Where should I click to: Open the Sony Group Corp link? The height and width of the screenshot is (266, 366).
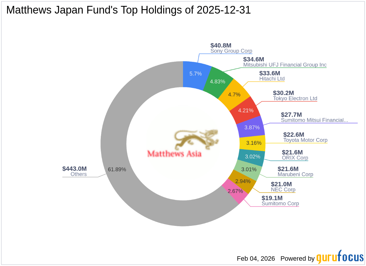point(231,51)
